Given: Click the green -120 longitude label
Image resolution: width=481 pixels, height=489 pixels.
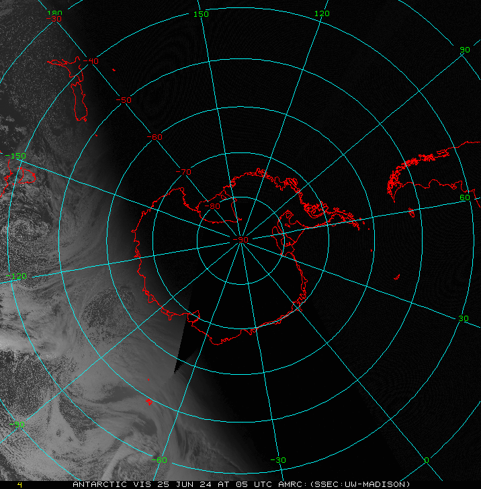Looking at the screenshot, I should point(16,276).
